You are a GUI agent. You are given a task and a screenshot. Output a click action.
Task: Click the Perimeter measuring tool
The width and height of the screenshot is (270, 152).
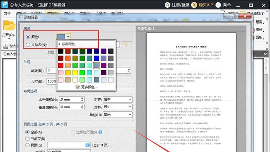click(259, 30)
